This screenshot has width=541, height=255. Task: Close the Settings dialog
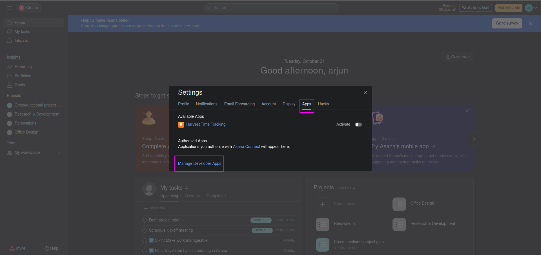366,92
